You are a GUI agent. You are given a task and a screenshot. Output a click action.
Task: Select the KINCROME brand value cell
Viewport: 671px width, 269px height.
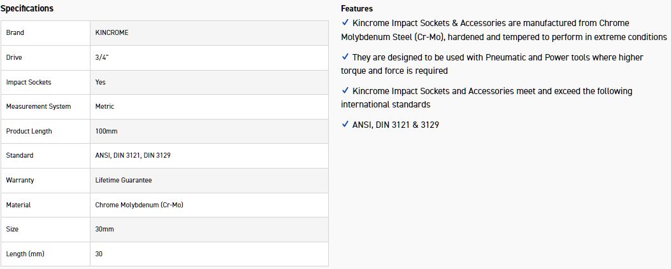(x=112, y=32)
